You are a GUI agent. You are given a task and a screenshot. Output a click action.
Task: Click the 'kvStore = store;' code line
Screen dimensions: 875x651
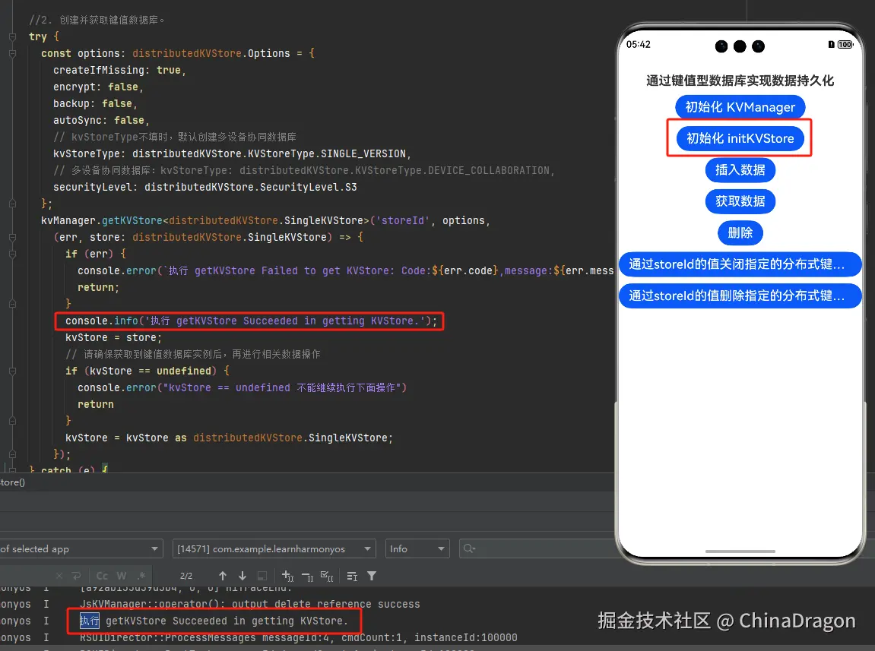[113, 337]
